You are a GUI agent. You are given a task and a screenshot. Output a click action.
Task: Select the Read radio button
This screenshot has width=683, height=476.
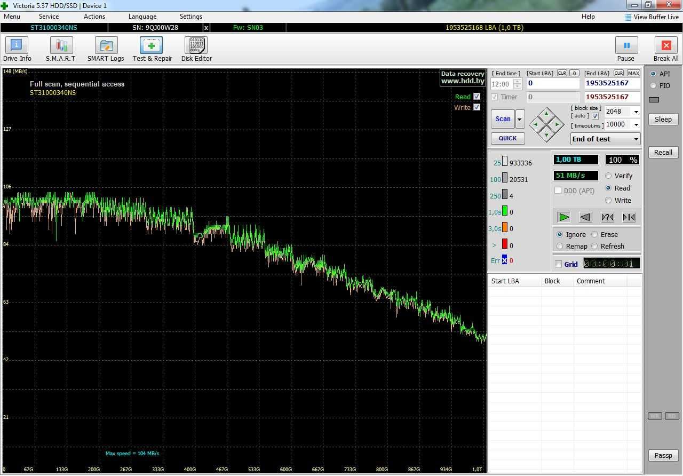(x=608, y=188)
